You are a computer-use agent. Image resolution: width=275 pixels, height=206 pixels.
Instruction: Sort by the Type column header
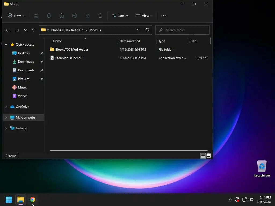click(162, 41)
